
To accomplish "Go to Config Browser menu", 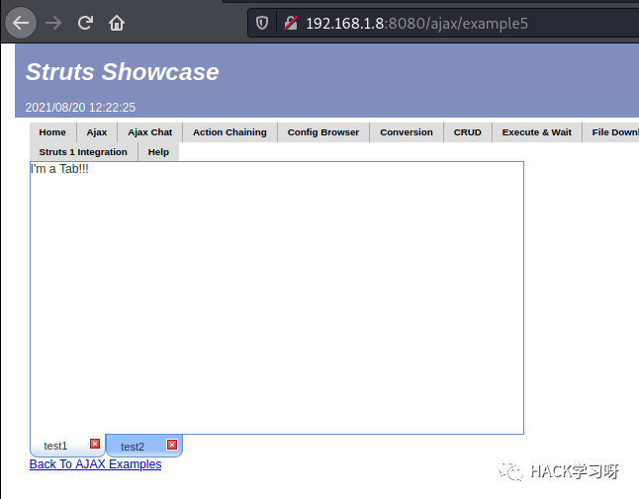I will (x=323, y=132).
